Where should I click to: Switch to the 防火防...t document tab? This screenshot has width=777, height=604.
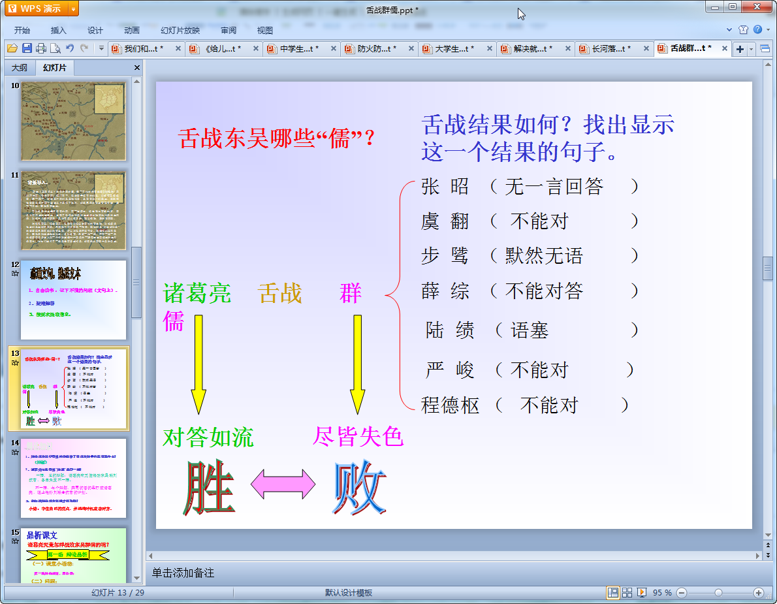[x=377, y=48]
